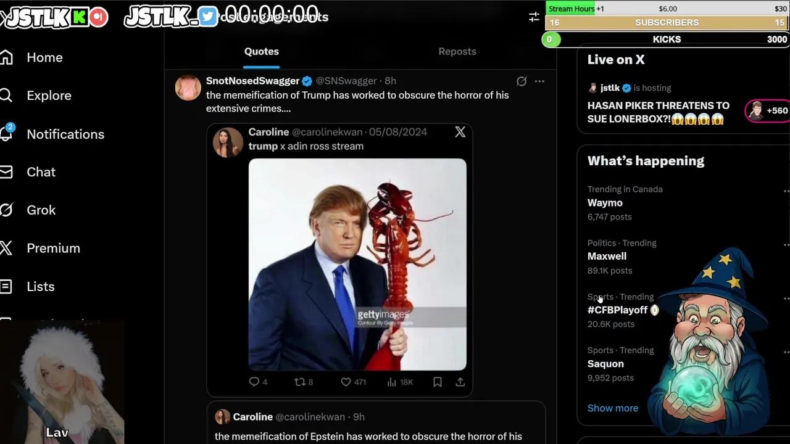Open the Trump with lobster image
The image size is (790, 444).
357,265
